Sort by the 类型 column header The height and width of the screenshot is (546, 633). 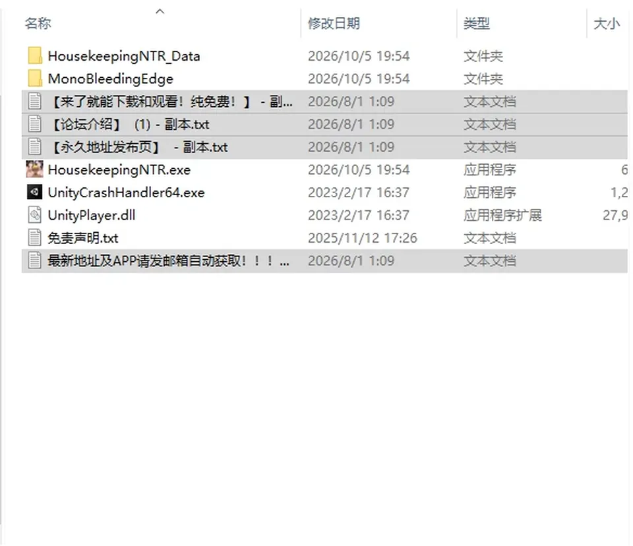tap(477, 24)
